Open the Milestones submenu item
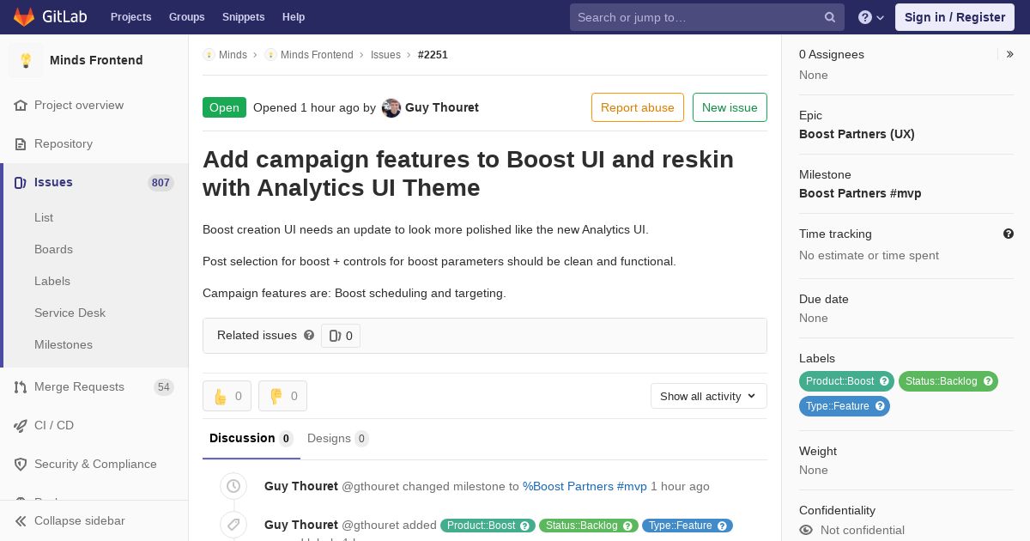This screenshot has height=541, width=1030. (x=64, y=344)
